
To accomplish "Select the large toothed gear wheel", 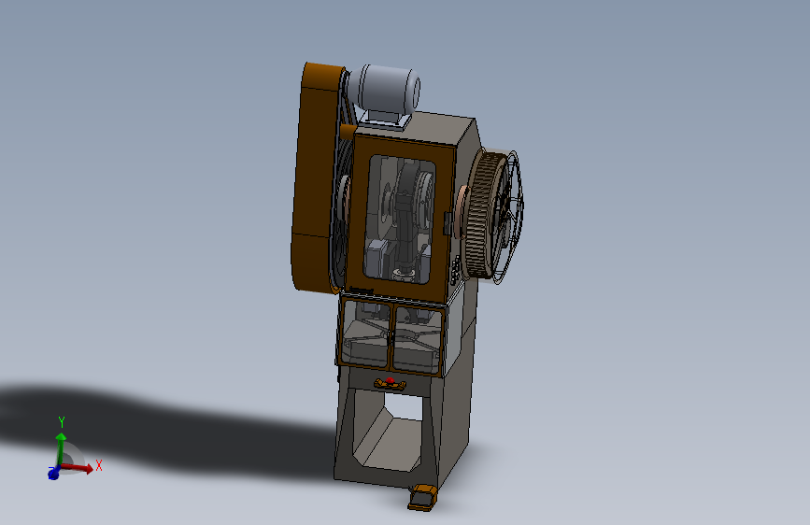I will 479,215.
